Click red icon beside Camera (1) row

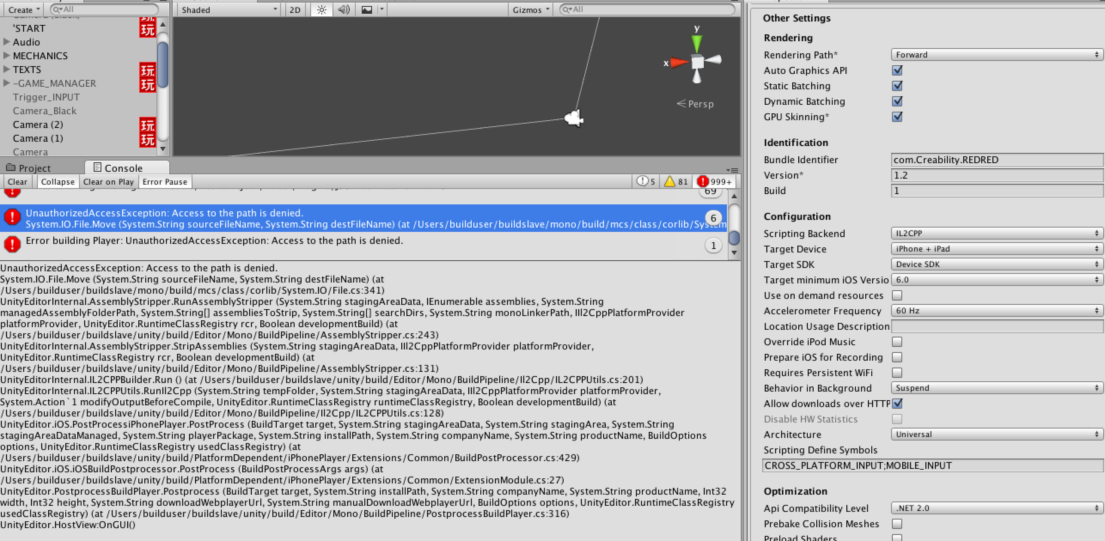pyautogui.click(x=147, y=140)
